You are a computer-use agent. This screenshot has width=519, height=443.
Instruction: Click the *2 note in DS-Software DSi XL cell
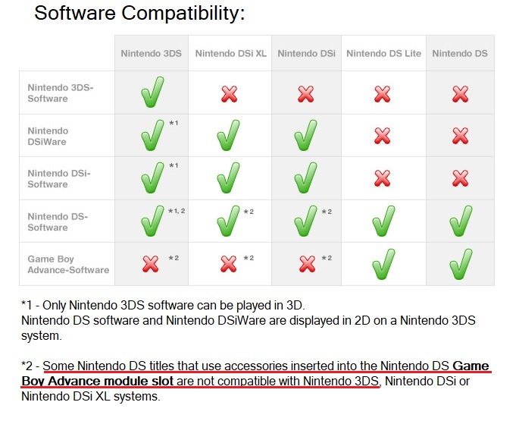(x=249, y=212)
